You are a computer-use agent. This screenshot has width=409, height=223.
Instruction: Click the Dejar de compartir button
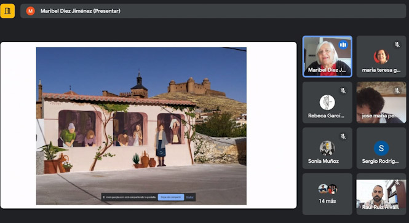(171, 197)
